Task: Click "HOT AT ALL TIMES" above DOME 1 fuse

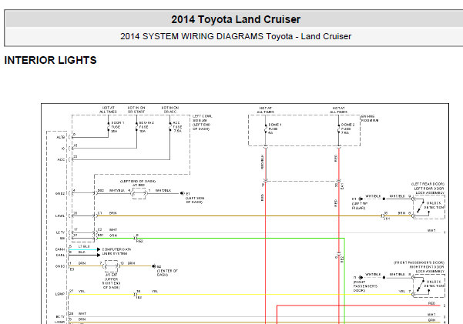Action: tap(266, 110)
